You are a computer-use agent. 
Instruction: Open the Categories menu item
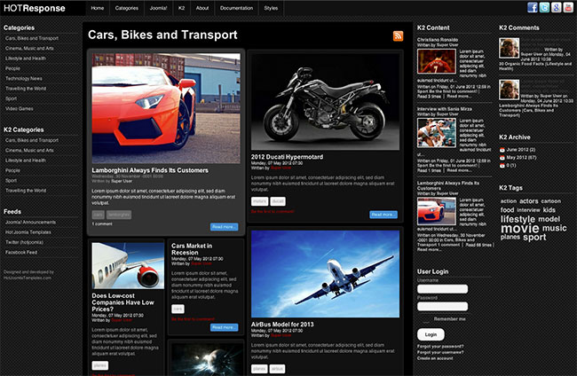point(127,8)
